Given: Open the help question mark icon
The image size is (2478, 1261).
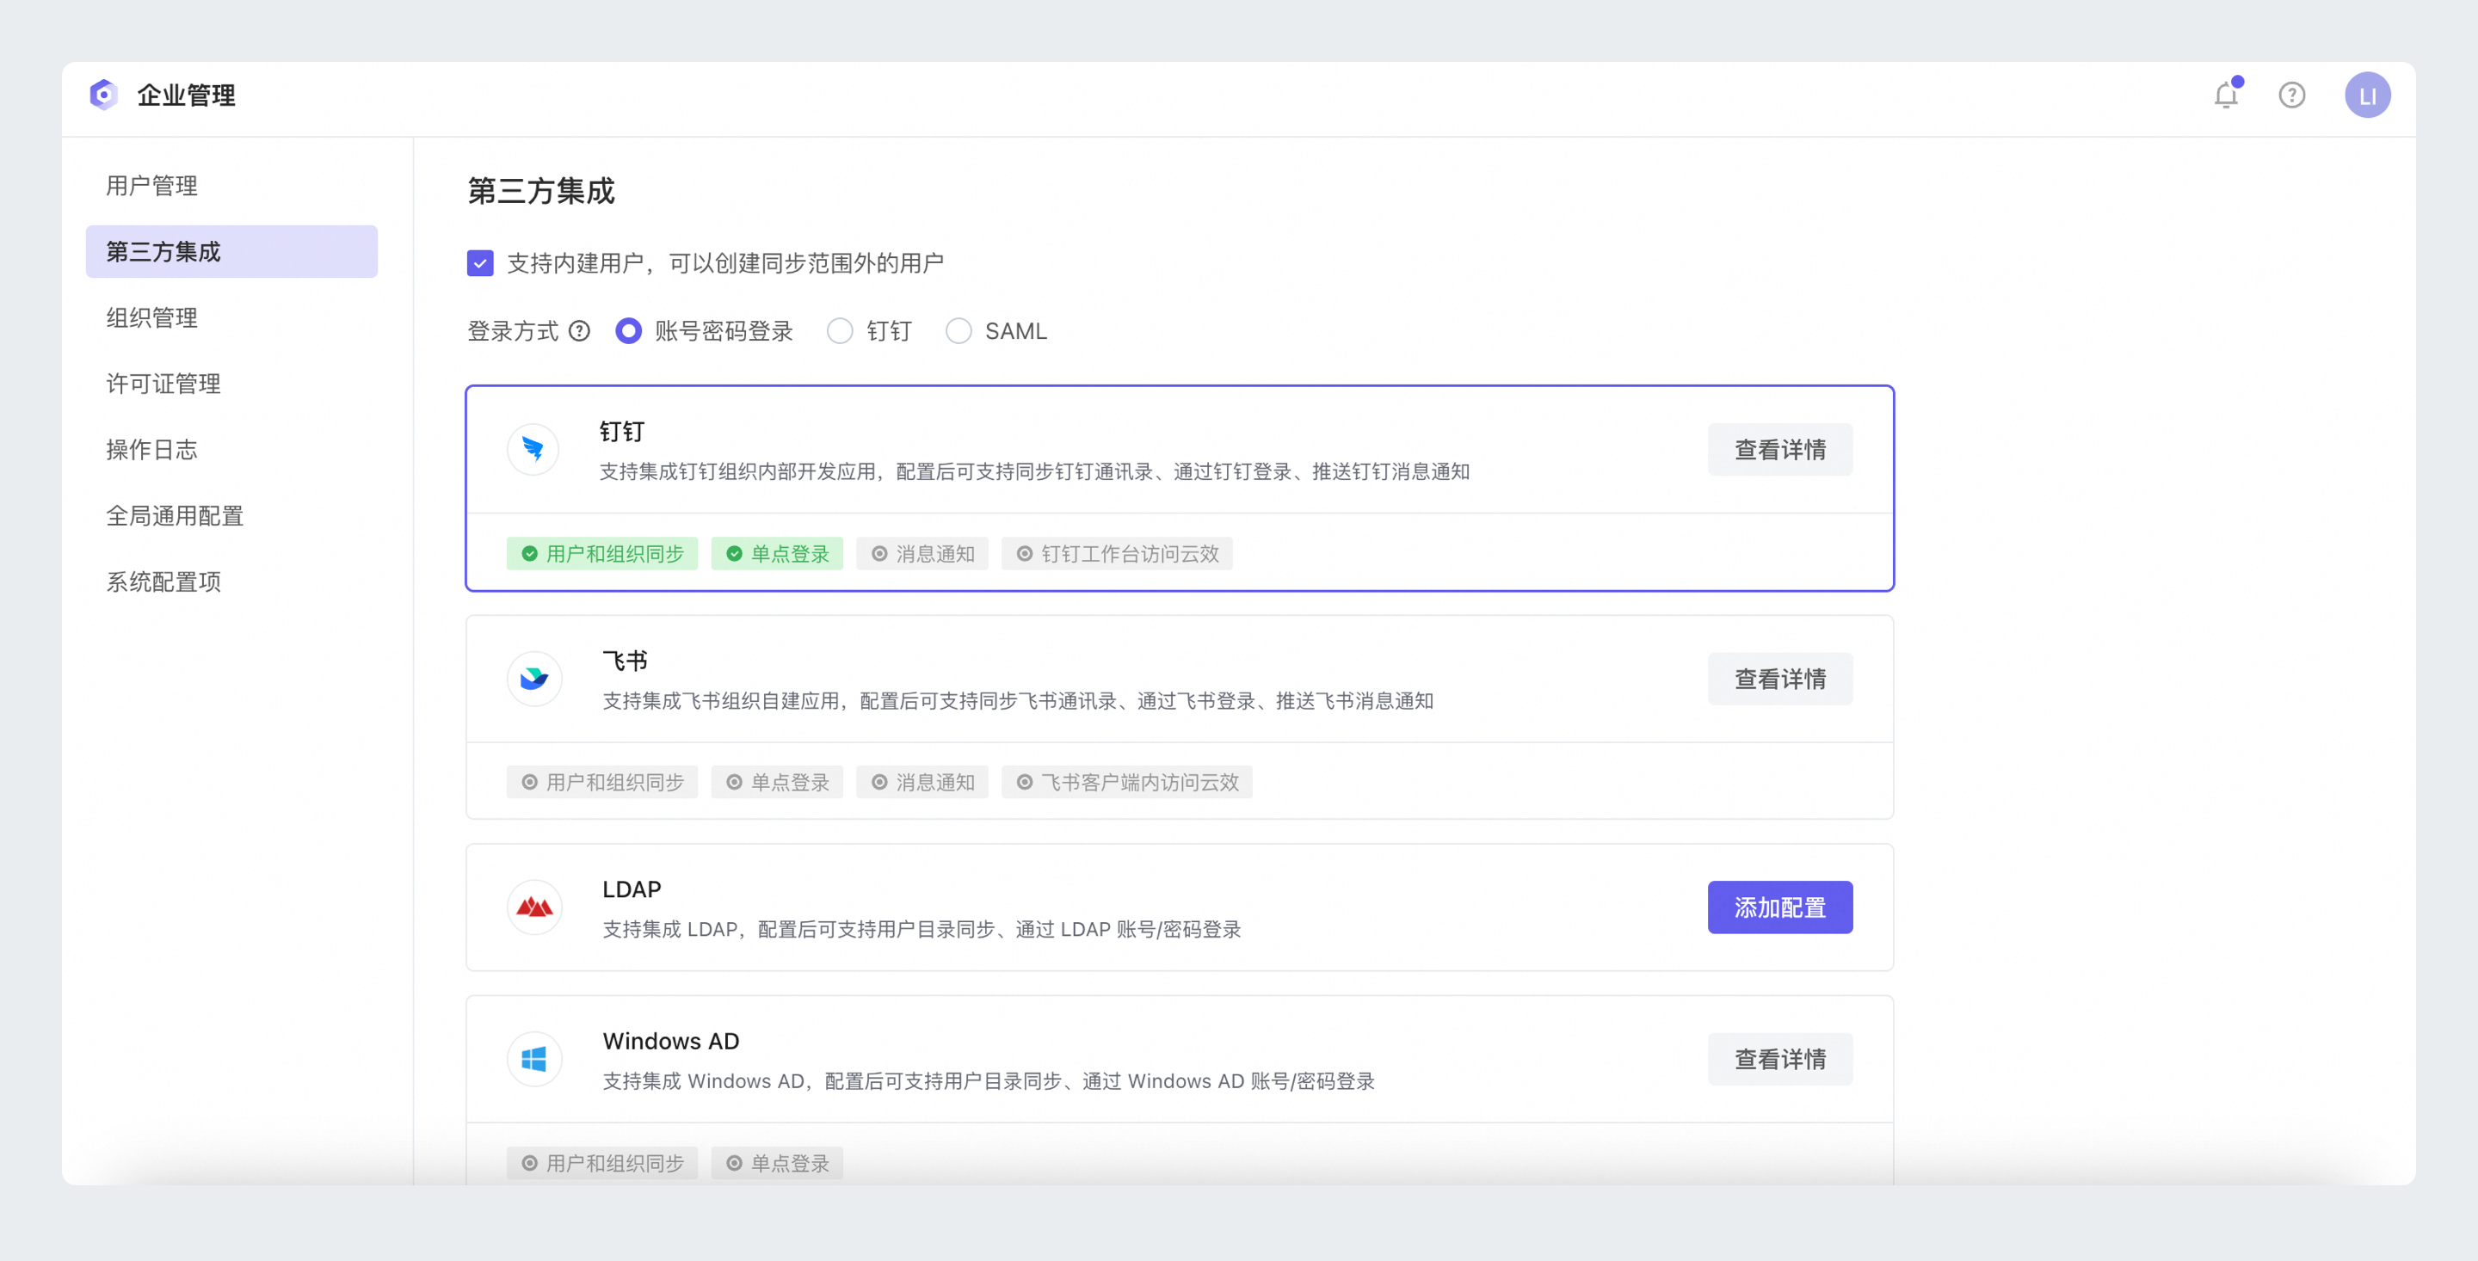Looking at the screenshot, I should [x=2291, y=95].
